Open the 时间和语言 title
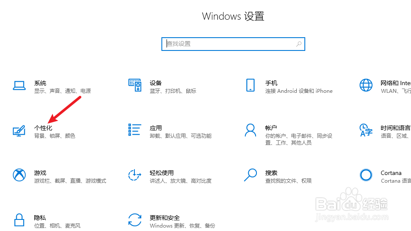The height and width of the screenshot is (231, 411). pyautogui.click(x=396, y=128)
